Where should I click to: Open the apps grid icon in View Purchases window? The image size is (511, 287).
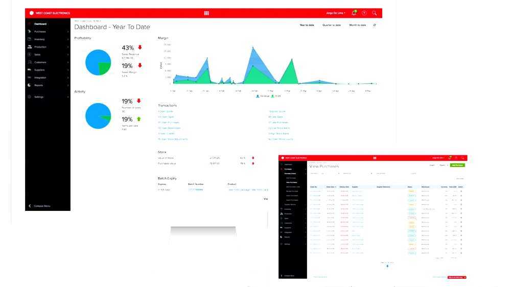[375, 158]
